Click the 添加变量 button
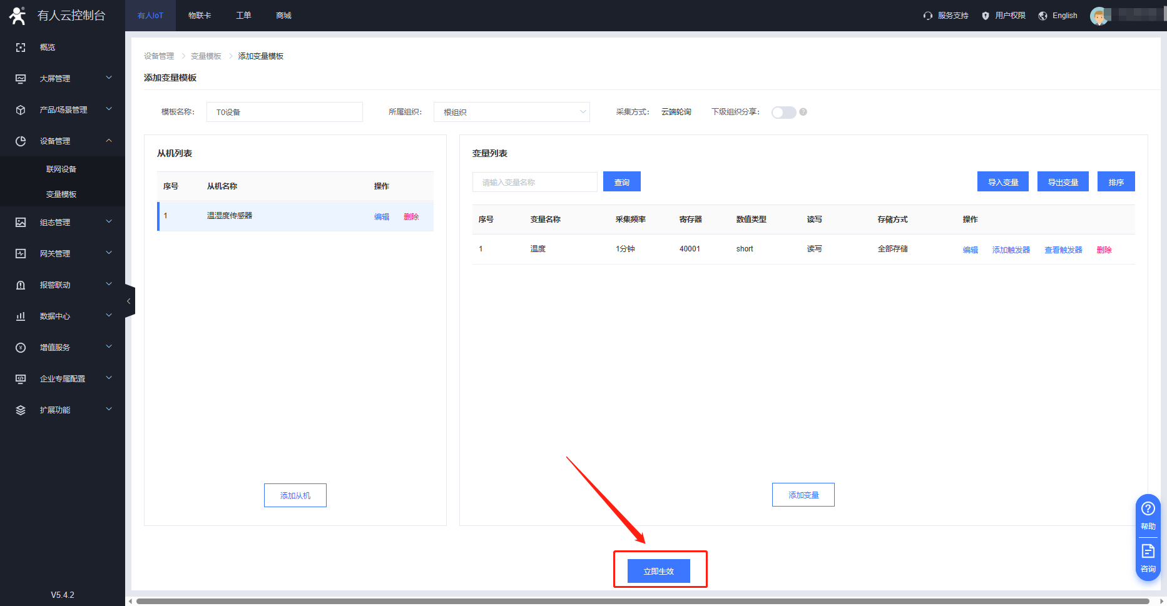Screen dimensions: 1167x606 [803, 495]
